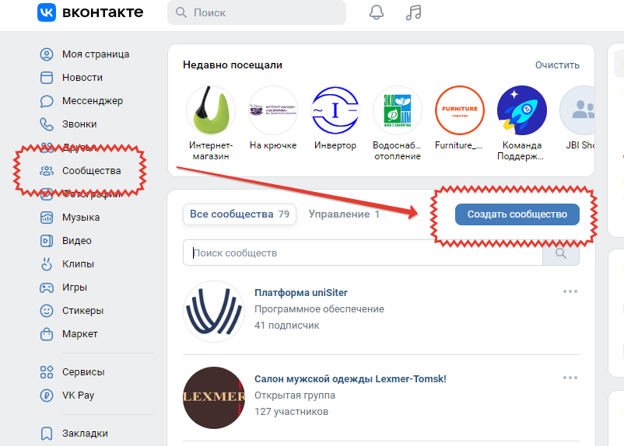The height and width of the screenshot is (446, 624).
Task: Open the Платформа uniSiter community link
Action: 301,293
